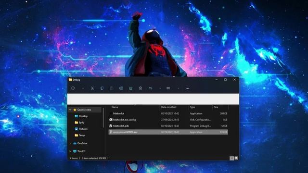Click the Rename icon in toolbar
The height and width of the screenshot is (173, 308).
(121, 88)
